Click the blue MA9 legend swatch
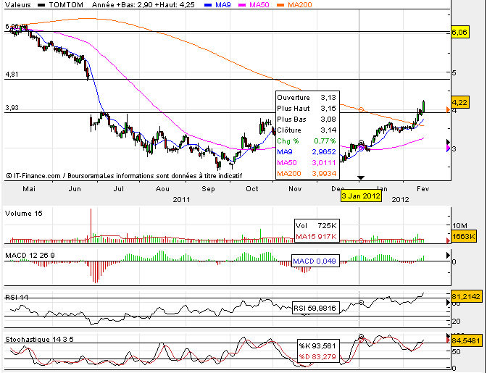The width and height of the screenshot is (487, 373). click(209, 5)
